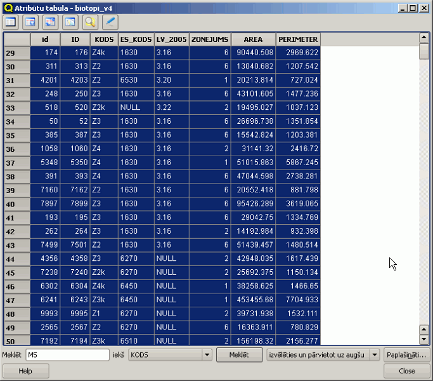Click id cell 9993
This screenshot has width=433, height=381.
45,314
